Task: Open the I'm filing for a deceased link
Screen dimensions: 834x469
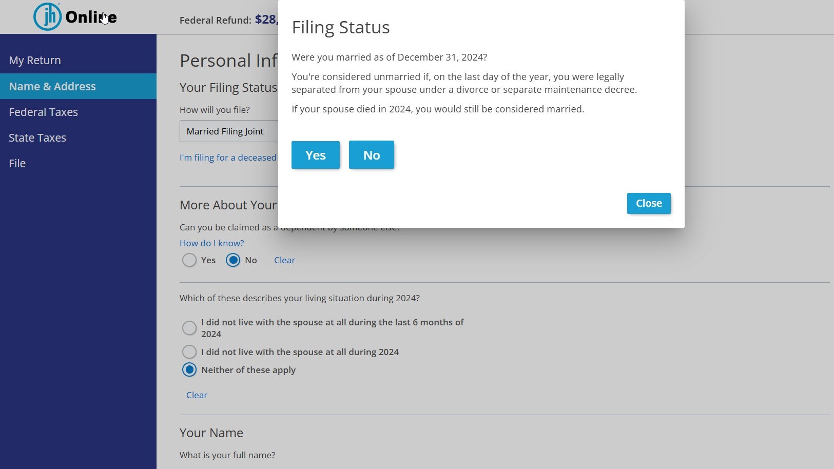Action: (x=228, y=158)
